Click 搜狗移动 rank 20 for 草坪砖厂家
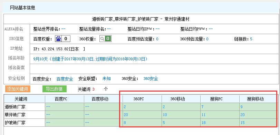 242,115
